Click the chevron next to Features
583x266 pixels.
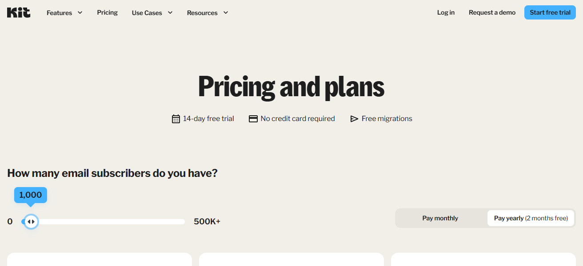tap(80, 13)
